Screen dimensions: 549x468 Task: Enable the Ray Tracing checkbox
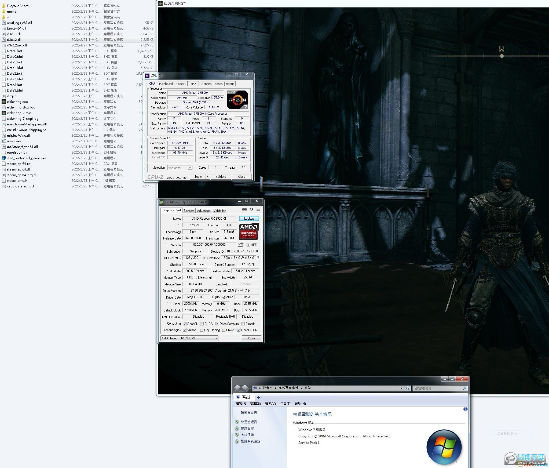click(202, 330)
